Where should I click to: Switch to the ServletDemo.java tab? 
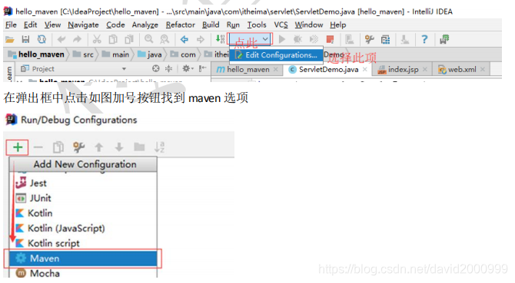coord(327,70)
